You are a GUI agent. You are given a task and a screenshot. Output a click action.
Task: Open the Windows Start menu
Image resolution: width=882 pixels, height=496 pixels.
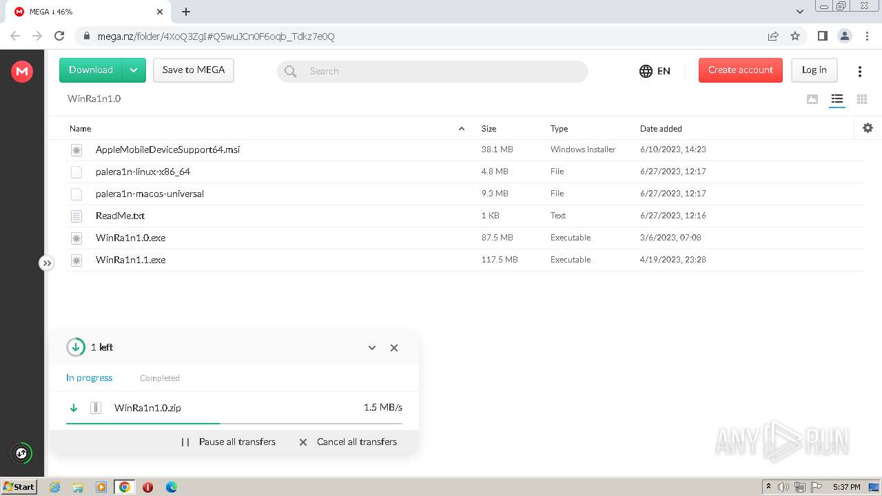[19, 487]
